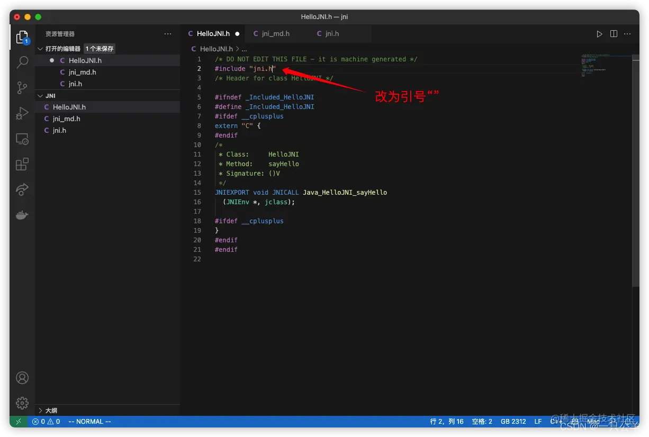Run the file with the play button
Image resolution: width=649 pixels, height=437 pixels.
click(x=599, y=34)
